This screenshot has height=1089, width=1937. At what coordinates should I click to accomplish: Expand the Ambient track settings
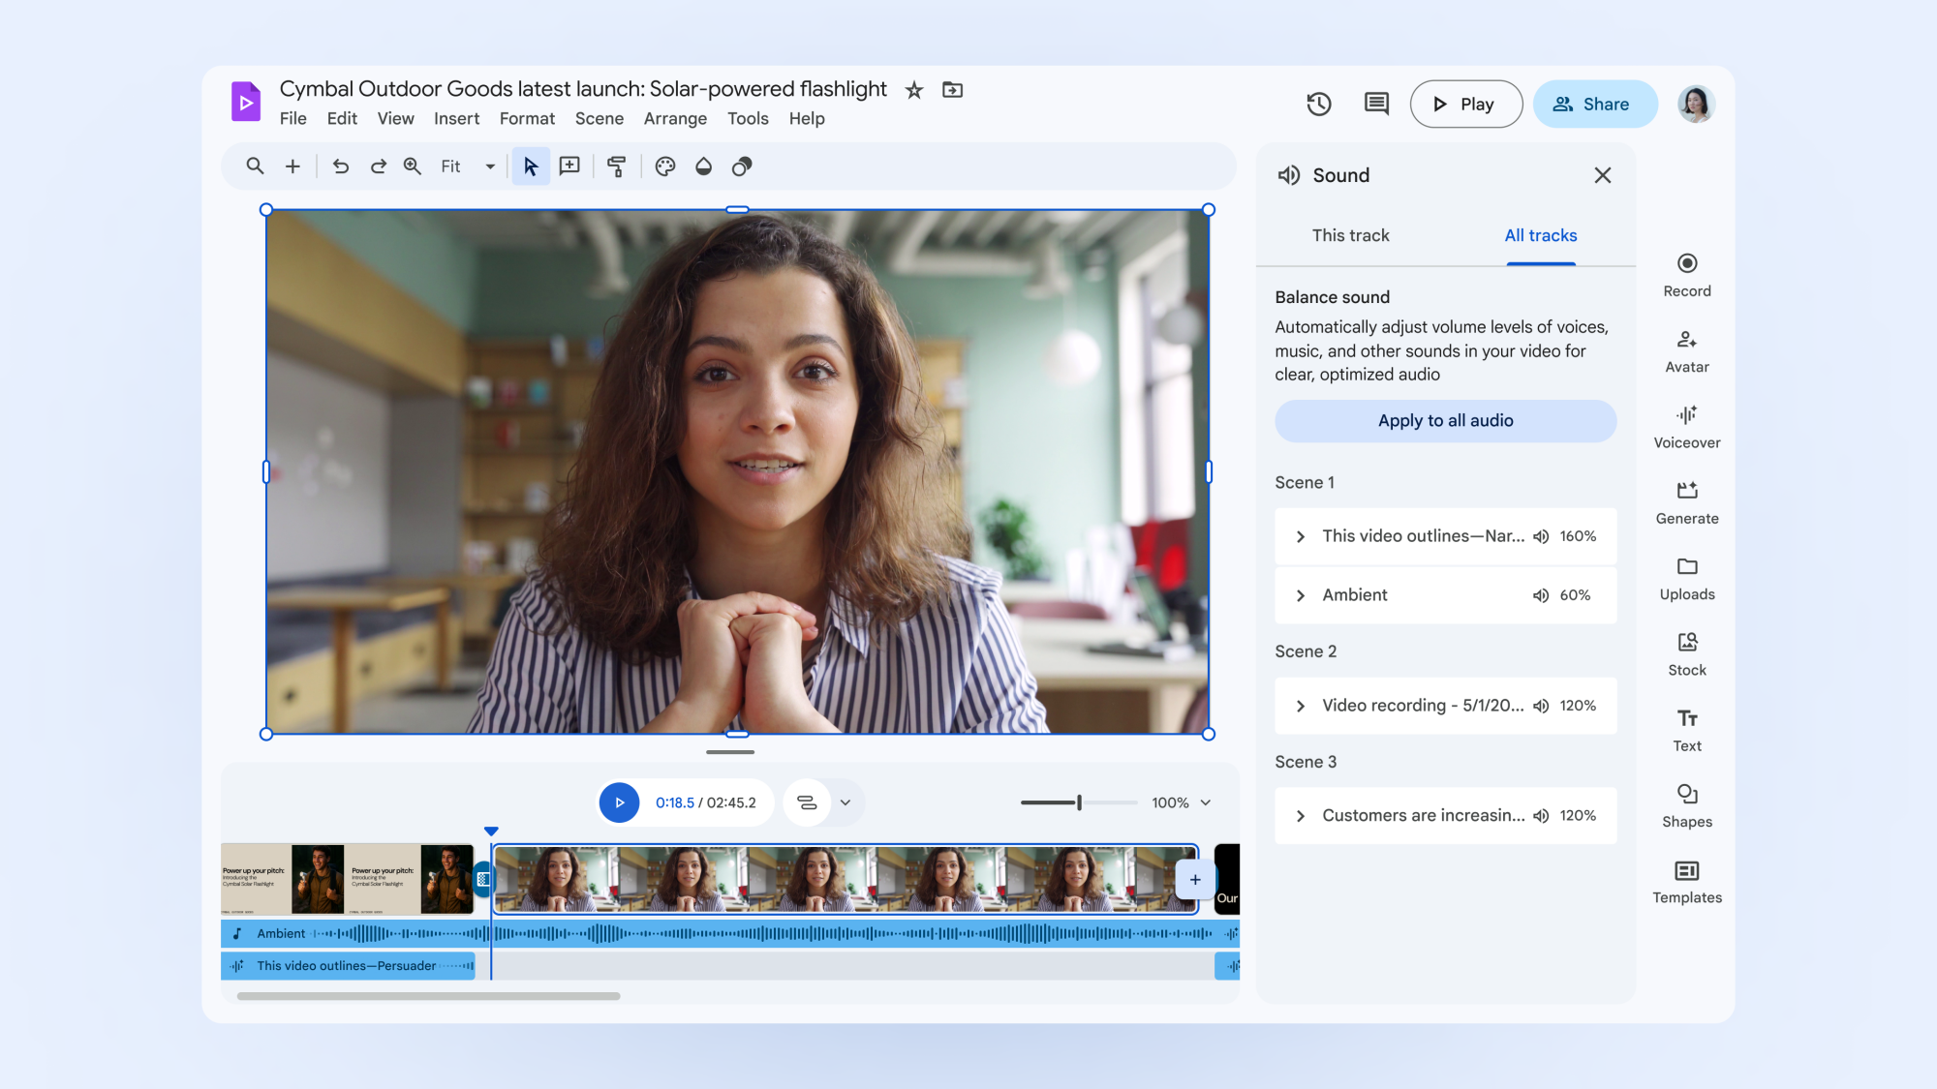click(x=1301, y=594)
